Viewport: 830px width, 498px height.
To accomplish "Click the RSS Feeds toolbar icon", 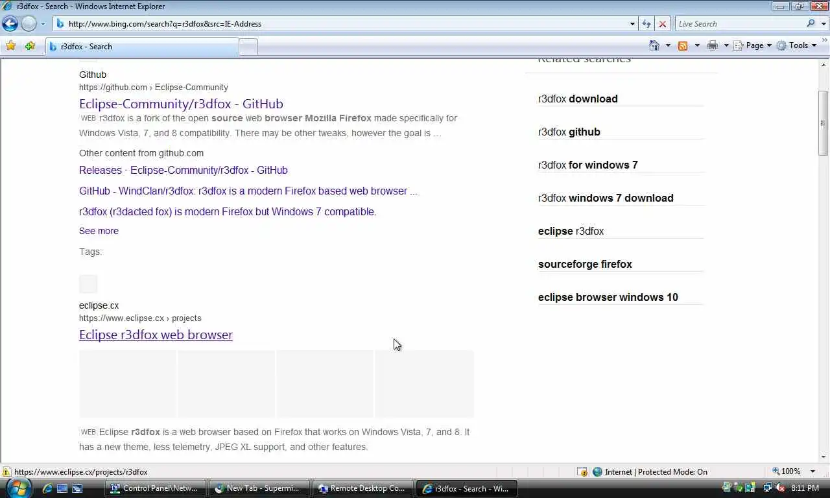I will (683, 45).
